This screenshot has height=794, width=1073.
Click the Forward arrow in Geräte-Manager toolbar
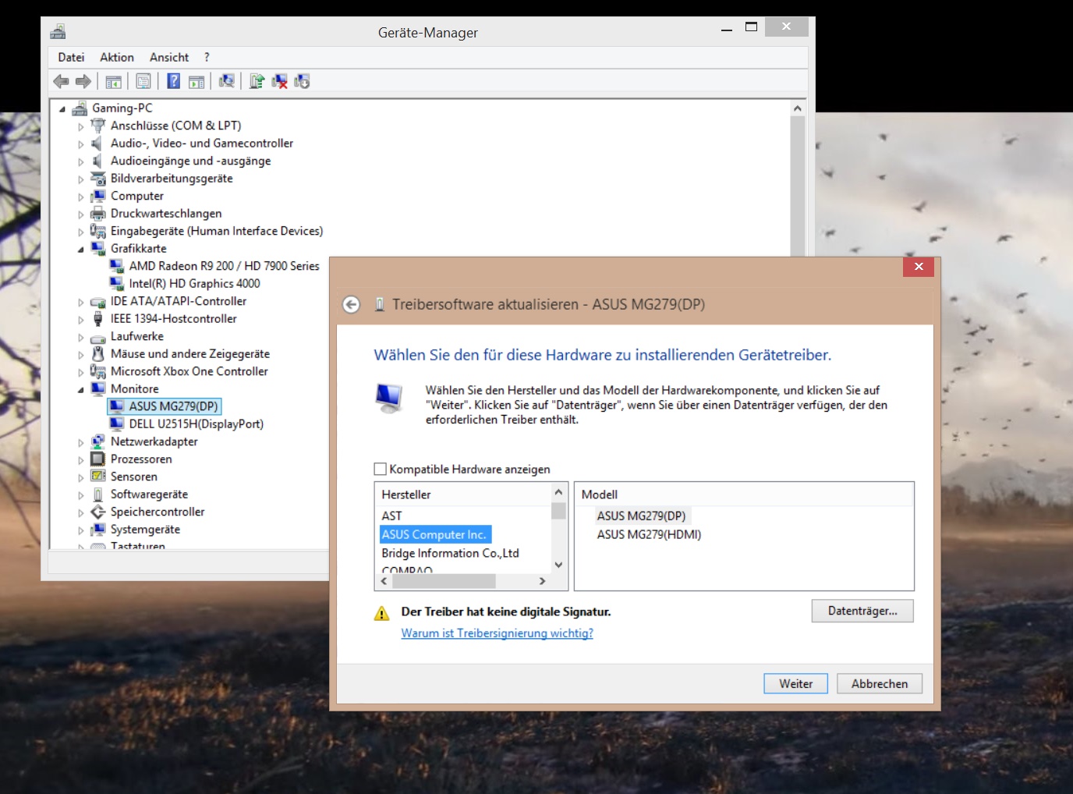[83, 81]
